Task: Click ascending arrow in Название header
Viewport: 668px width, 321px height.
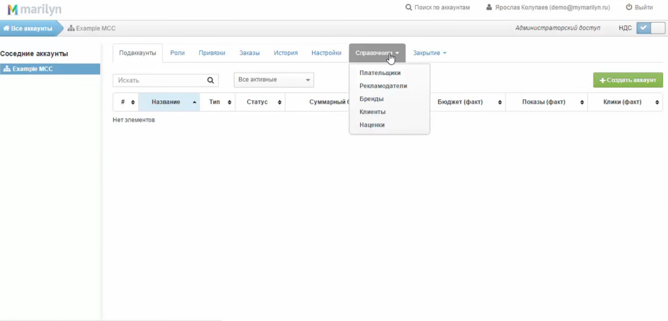Action: 194,102
